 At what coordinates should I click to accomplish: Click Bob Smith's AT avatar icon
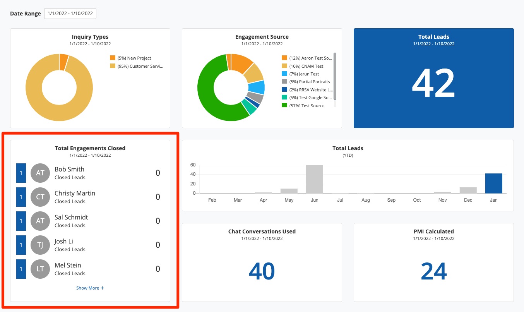[40, 173]
